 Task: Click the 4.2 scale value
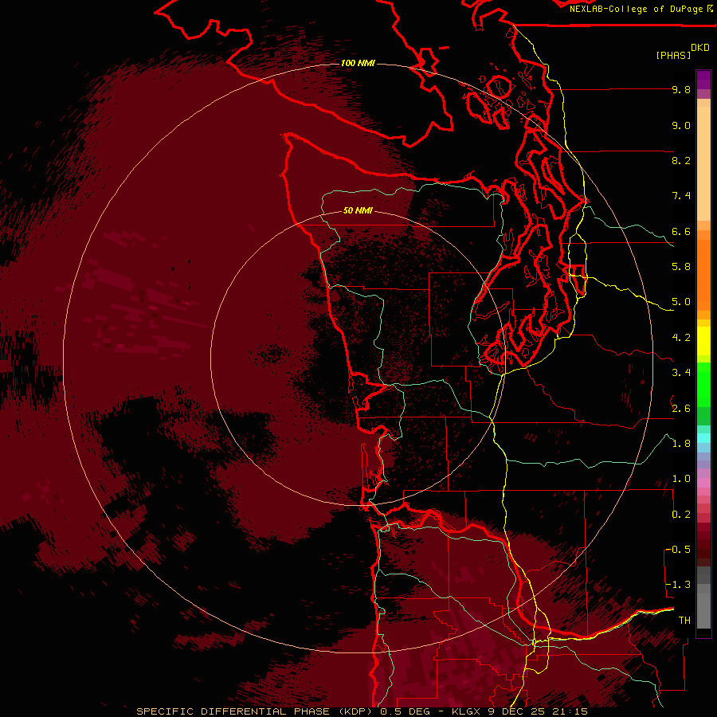click(x=681, y=338)
